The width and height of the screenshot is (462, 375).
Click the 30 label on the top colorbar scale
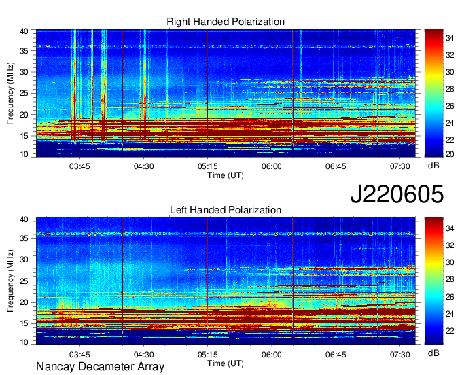pyautogui.click(x=450, y=72)
